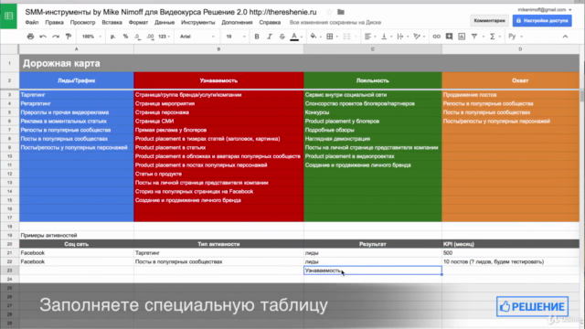Toggle bold formatting

[257, 37]
